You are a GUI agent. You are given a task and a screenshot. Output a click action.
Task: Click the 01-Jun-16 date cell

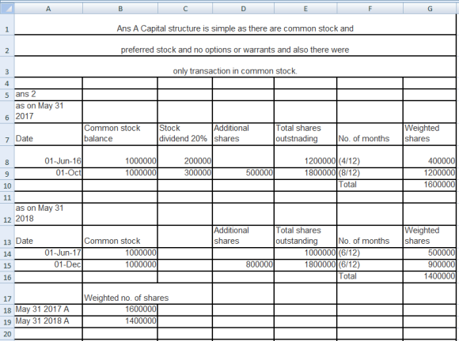[x=48, y=156]
